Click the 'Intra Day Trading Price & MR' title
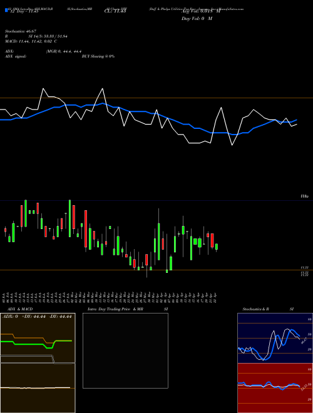Image resolution: width=313 pixels, height=413 pixels. click(116, 309)
